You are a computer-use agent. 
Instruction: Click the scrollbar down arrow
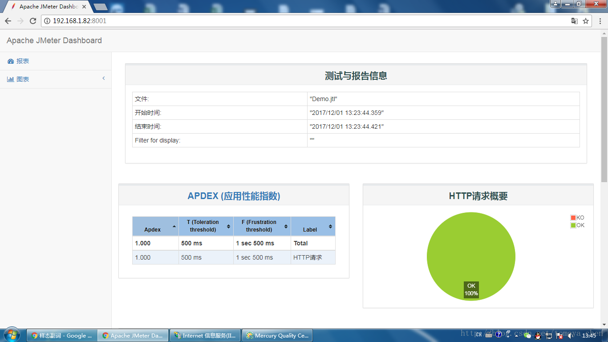[604, 325]
